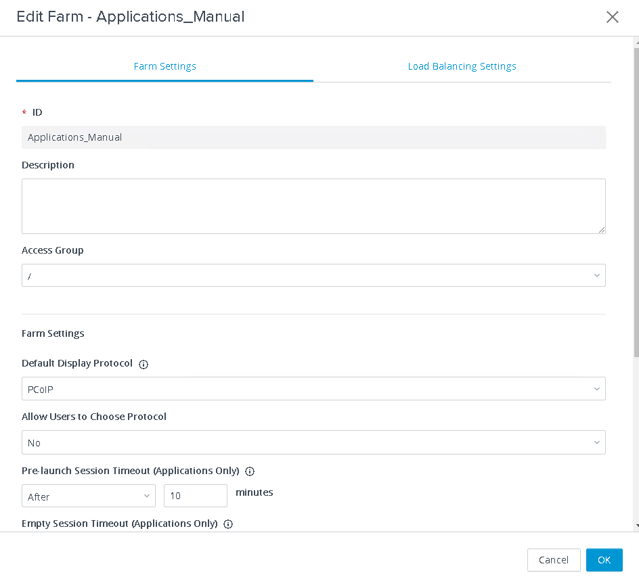The width and height of the screenshot is (639, 583).
Task: Select the Farm Settings tab
Action: pyautogui.click(x=164, y=66)
